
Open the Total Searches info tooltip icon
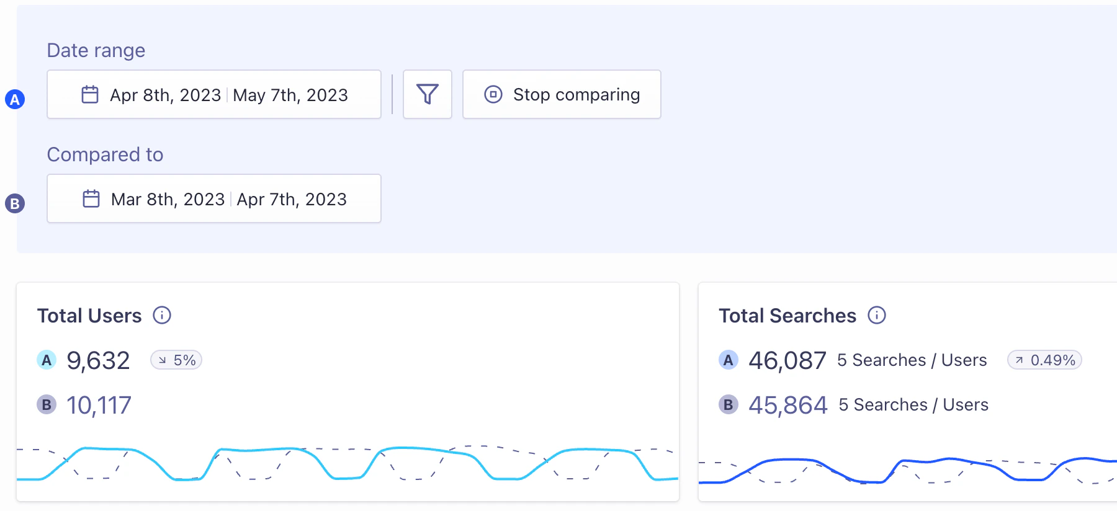877,316
